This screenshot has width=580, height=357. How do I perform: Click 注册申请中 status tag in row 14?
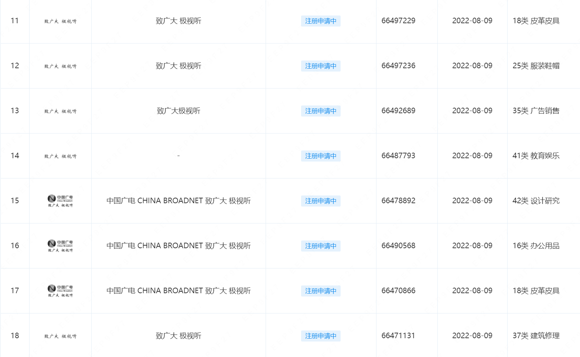point(321,156)
